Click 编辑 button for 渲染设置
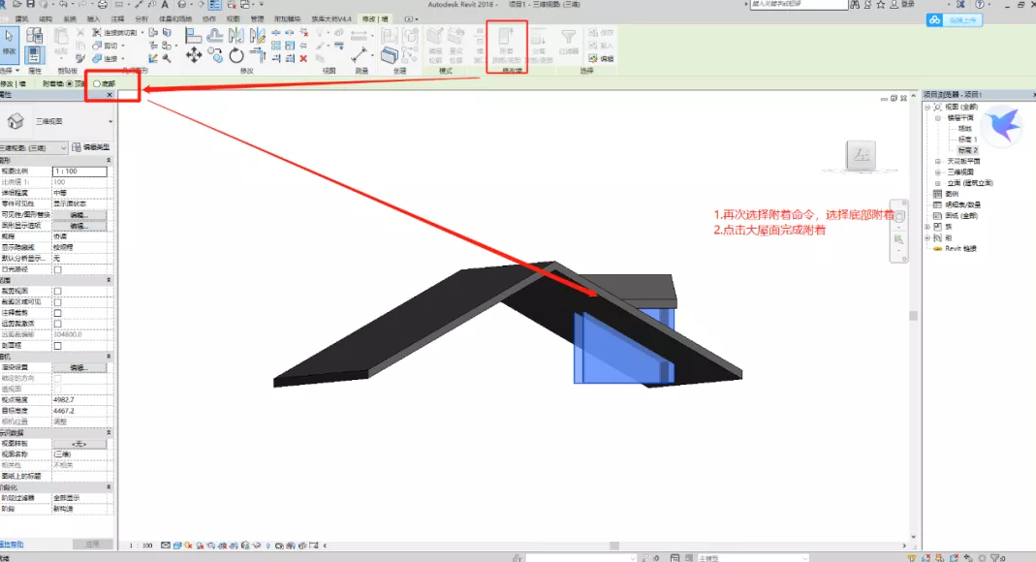Viewport: 1036px width, 562px height. [x=79, y=368]
